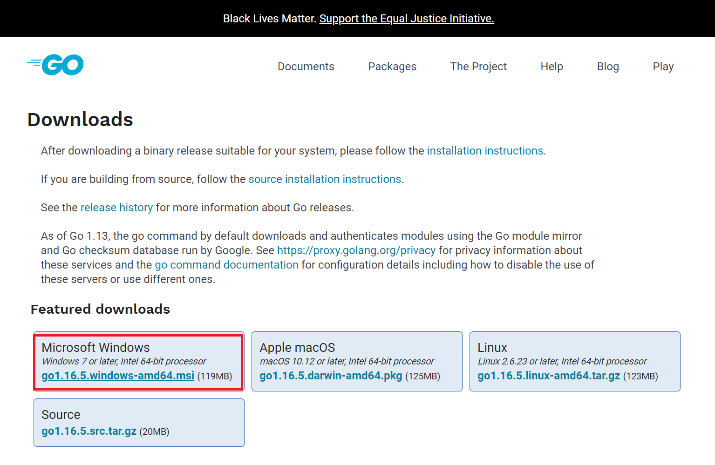Open the Documents menu
Viewport: 715px width, 465px height.
pos(306,67)
